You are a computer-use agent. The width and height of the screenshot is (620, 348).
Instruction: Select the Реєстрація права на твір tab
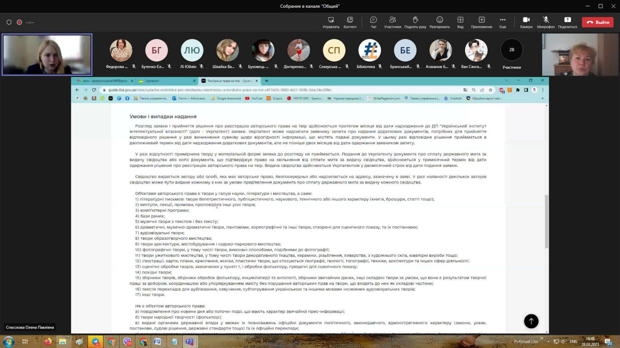pos(229,81)
